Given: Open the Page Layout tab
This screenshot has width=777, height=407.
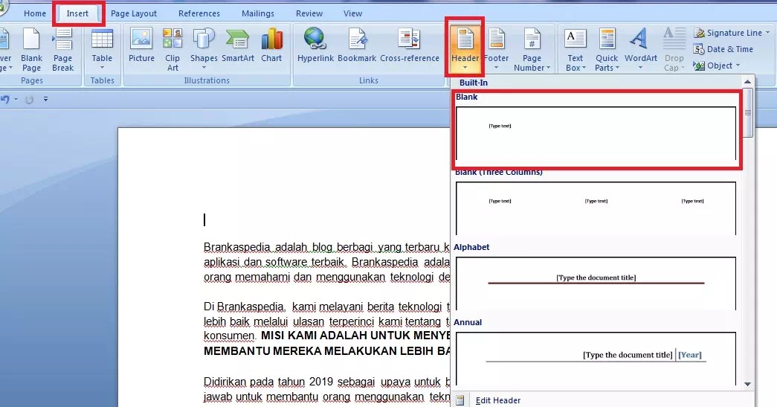Looking at the screenshot, I should click(134, 13).
